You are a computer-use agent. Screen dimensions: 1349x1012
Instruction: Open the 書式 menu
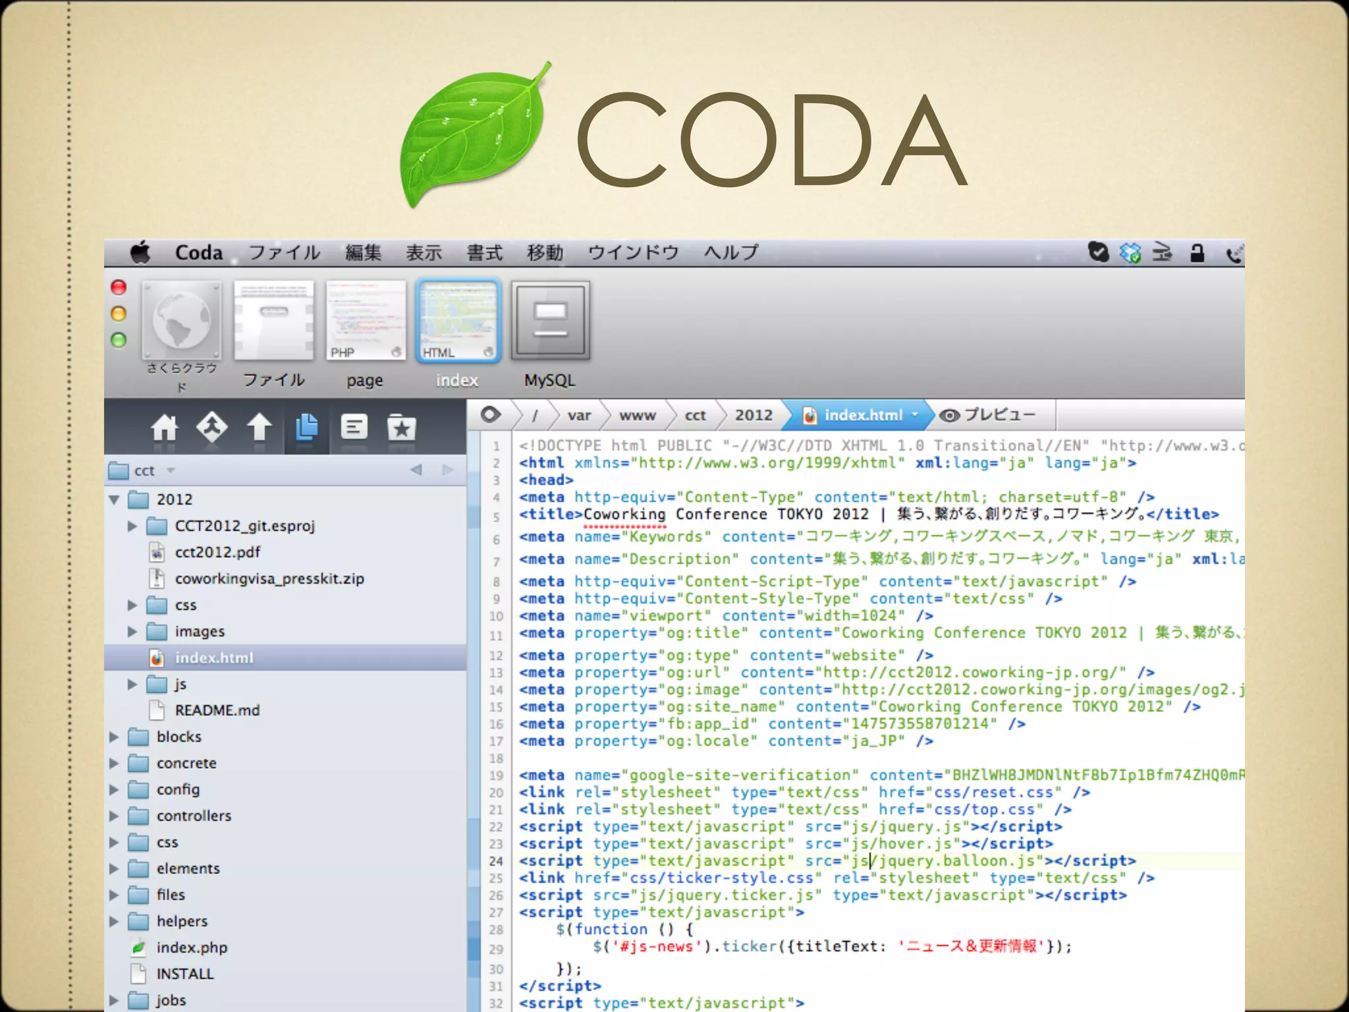[484, 252]
